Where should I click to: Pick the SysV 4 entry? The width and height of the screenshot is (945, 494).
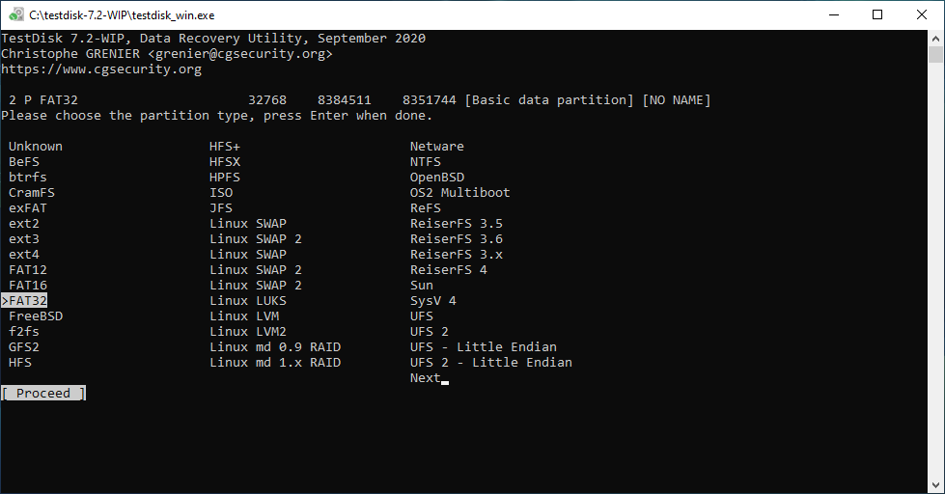(432, 301)
